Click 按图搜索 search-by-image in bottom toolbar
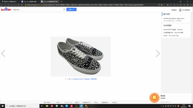This screenshot has width=193, height=108. [105, 102]
